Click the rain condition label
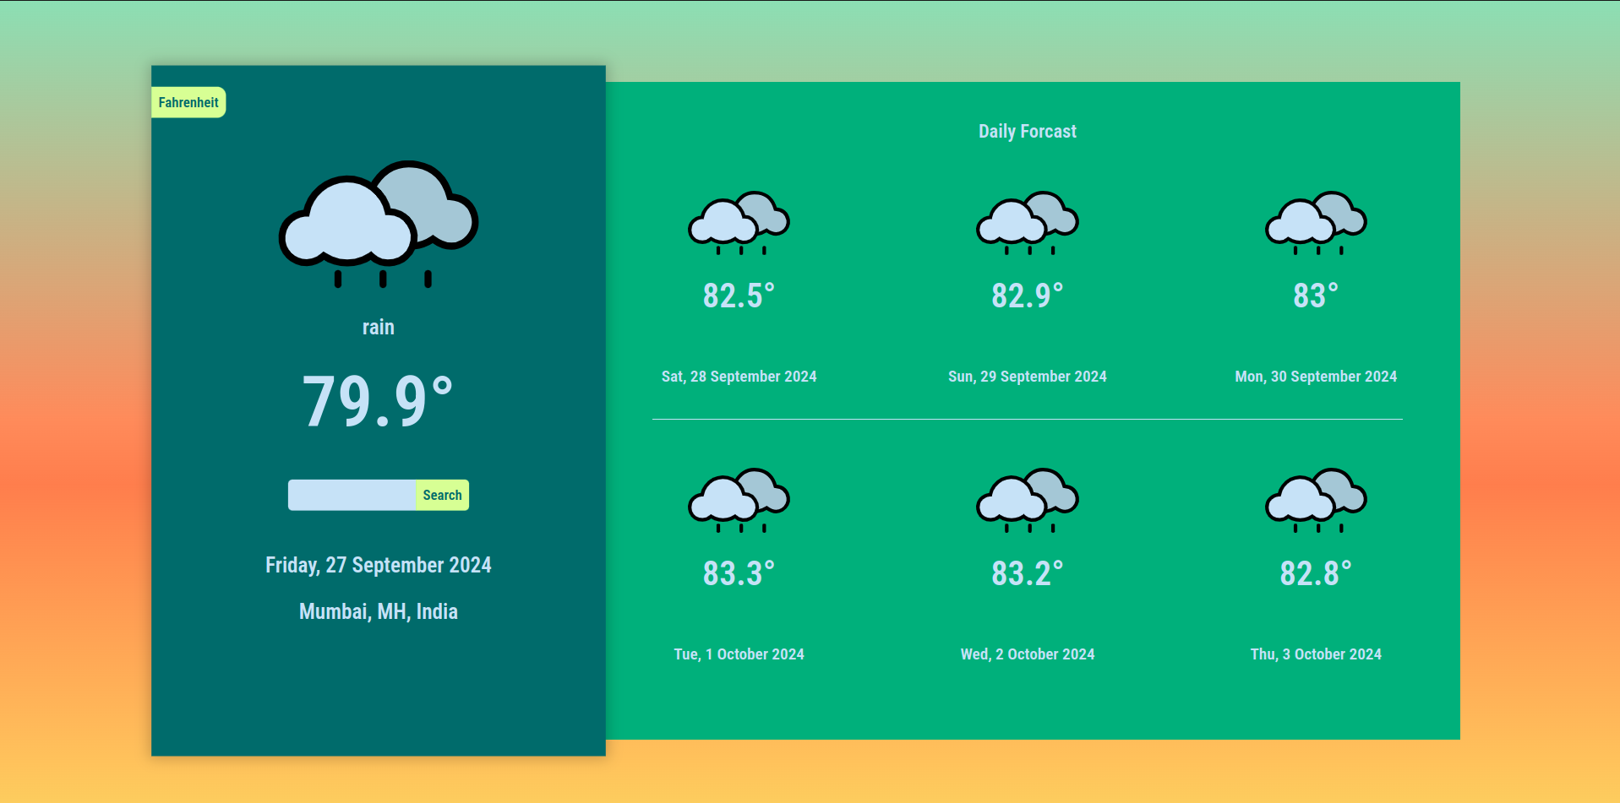This screenshot has width=1620, height=803. (x=378, y=327)
